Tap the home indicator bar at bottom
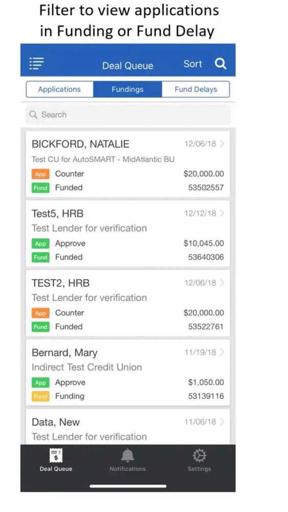 point(128,486)
